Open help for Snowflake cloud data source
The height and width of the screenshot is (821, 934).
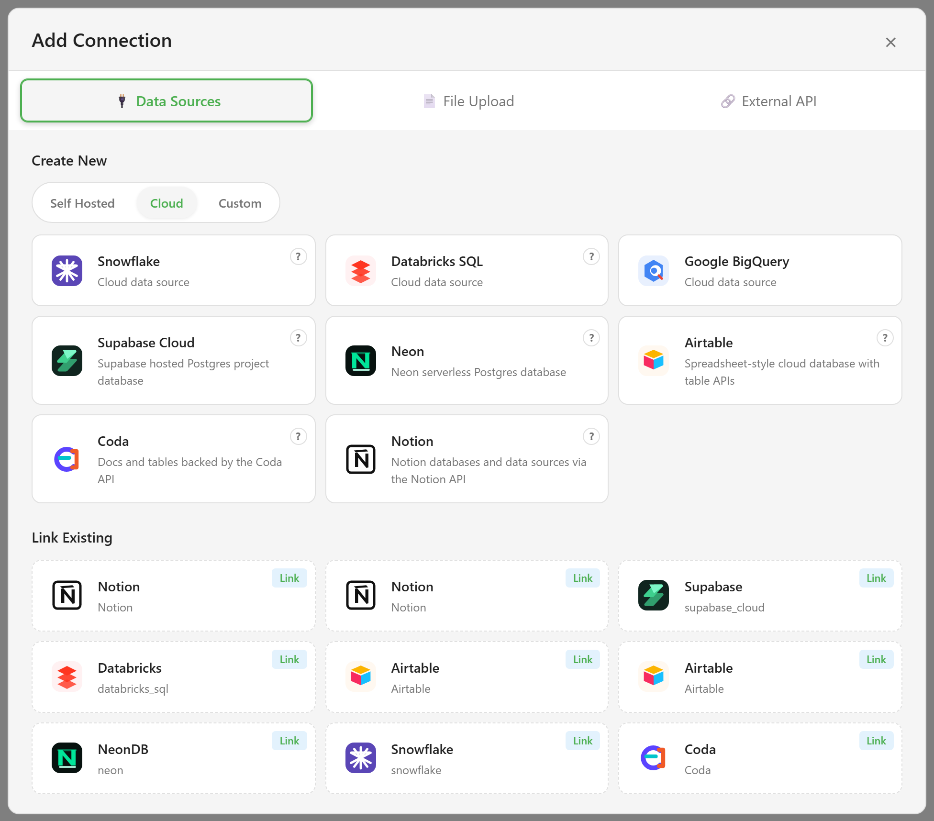(298, 256)
